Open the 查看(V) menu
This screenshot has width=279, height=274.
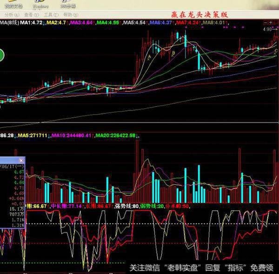click(x=32, y=15)
